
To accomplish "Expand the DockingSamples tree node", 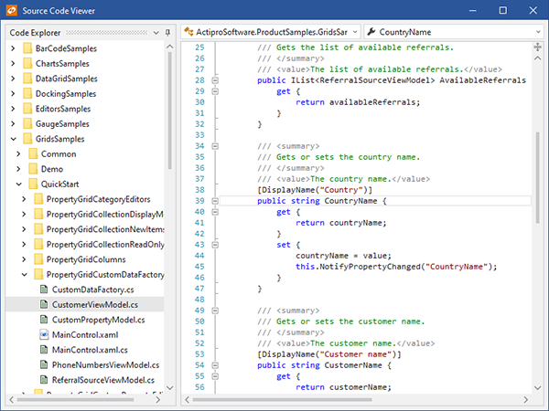I will (x=13, y=93).
